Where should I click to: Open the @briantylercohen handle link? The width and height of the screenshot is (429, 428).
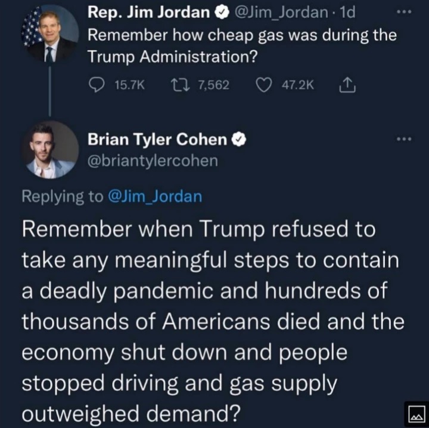click(x=153, y=161)
